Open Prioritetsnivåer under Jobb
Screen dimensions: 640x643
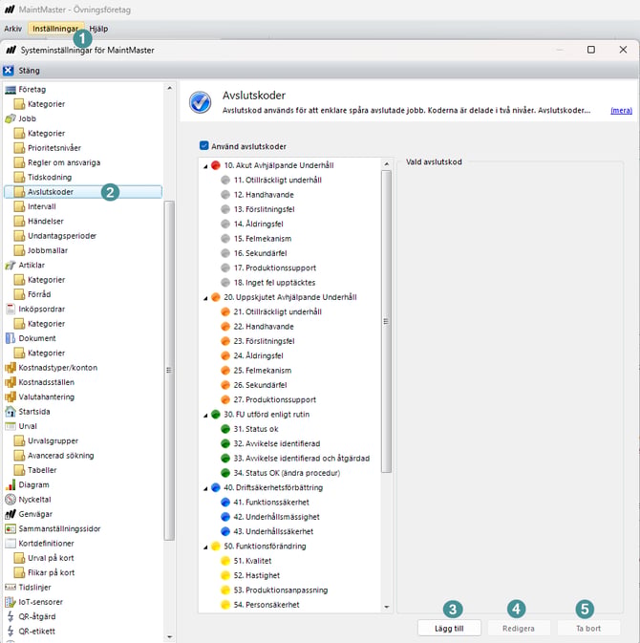54,148
